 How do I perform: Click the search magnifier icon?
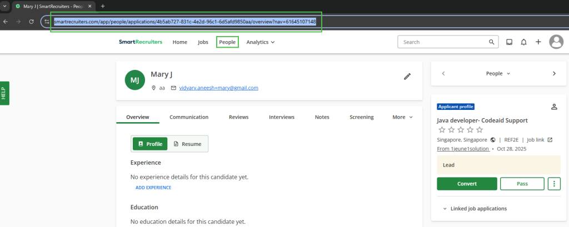coord(491,42)
